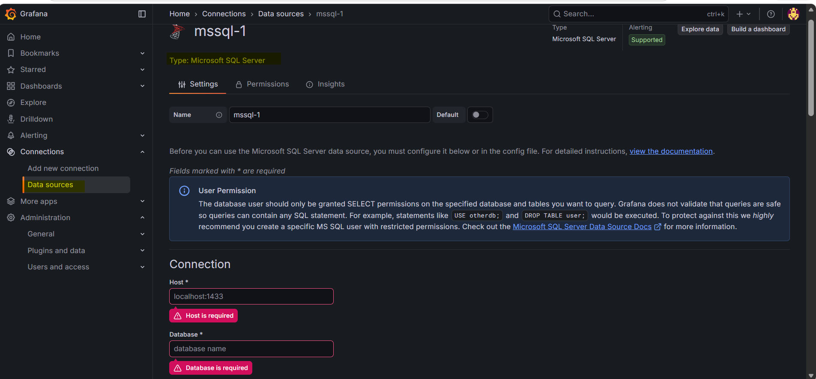Click the Supported alerting badge
The image size is (816, 379).
click(647, 40)
